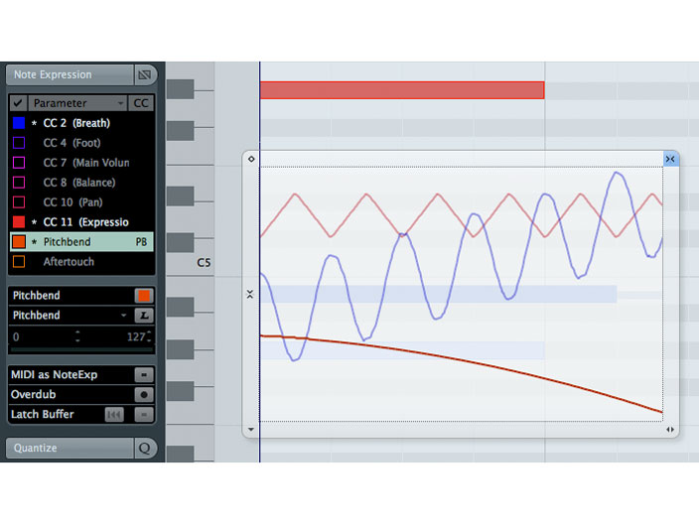Click the CC column header
Viewport: 699px width, 524px height.
(x=141, y=103)
